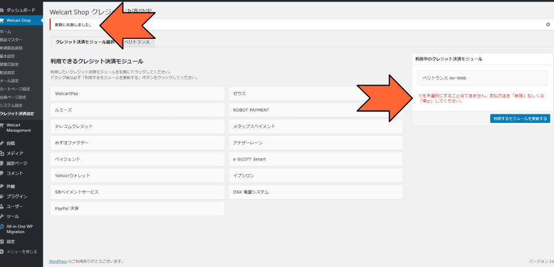
Task: Open 会員ページ設定 submenu item
Action: coord(13,97)
